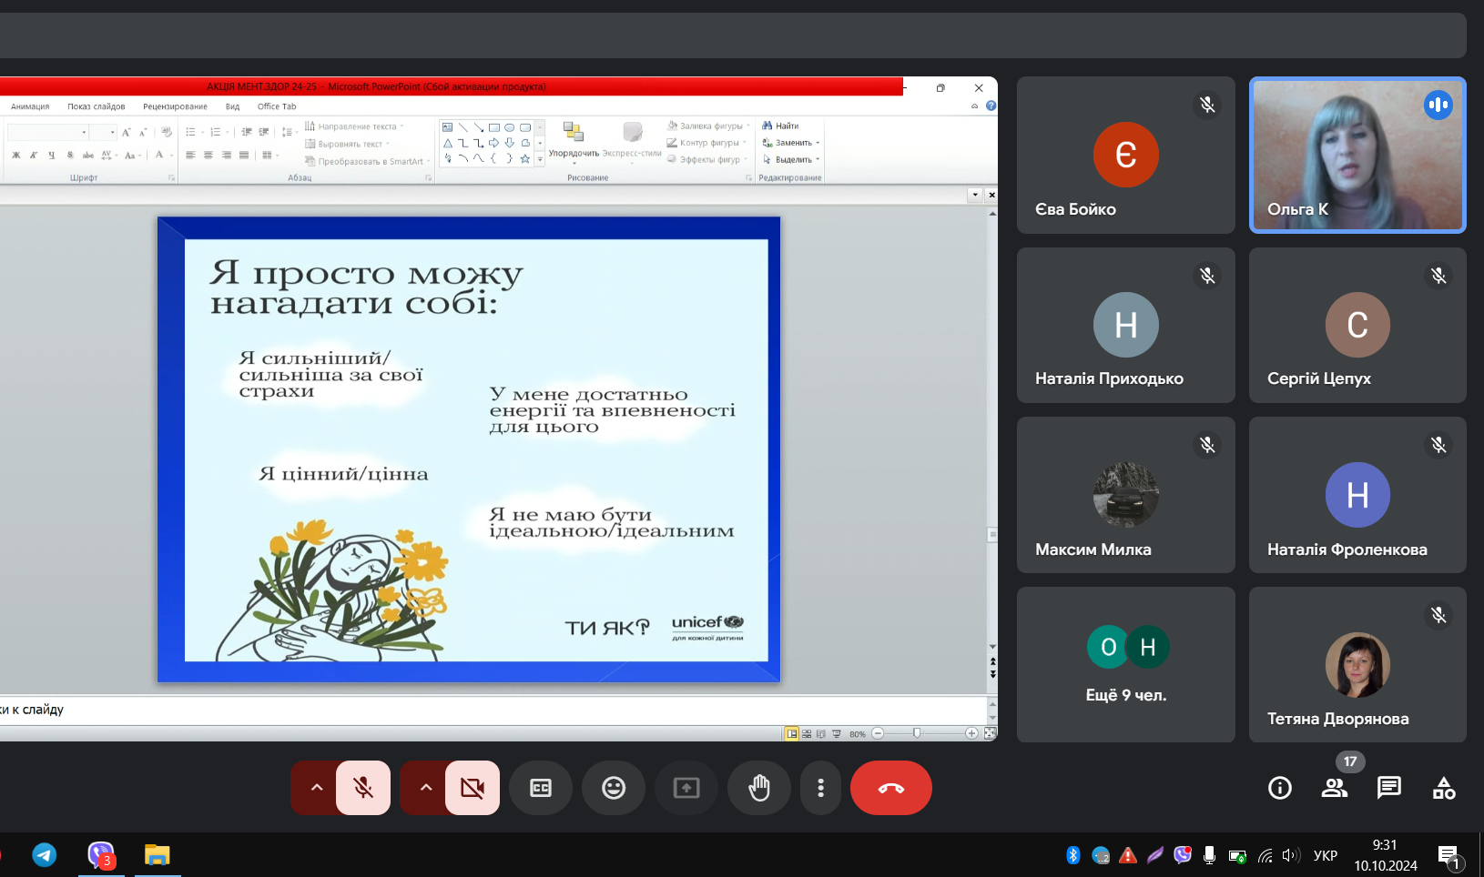The image size is (1484, 877).
Task: Open the emoji reactions button
Action: tap(614, 788)
